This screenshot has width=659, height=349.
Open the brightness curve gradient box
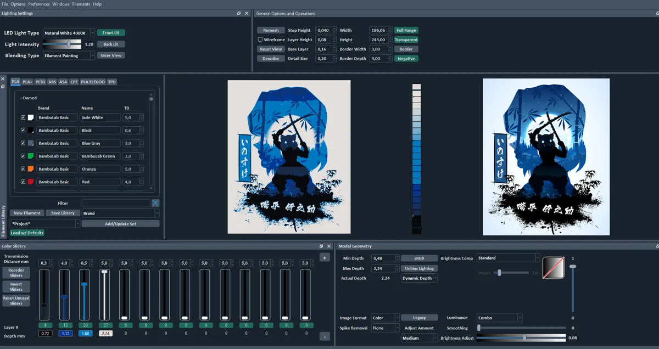click(554, 268)
